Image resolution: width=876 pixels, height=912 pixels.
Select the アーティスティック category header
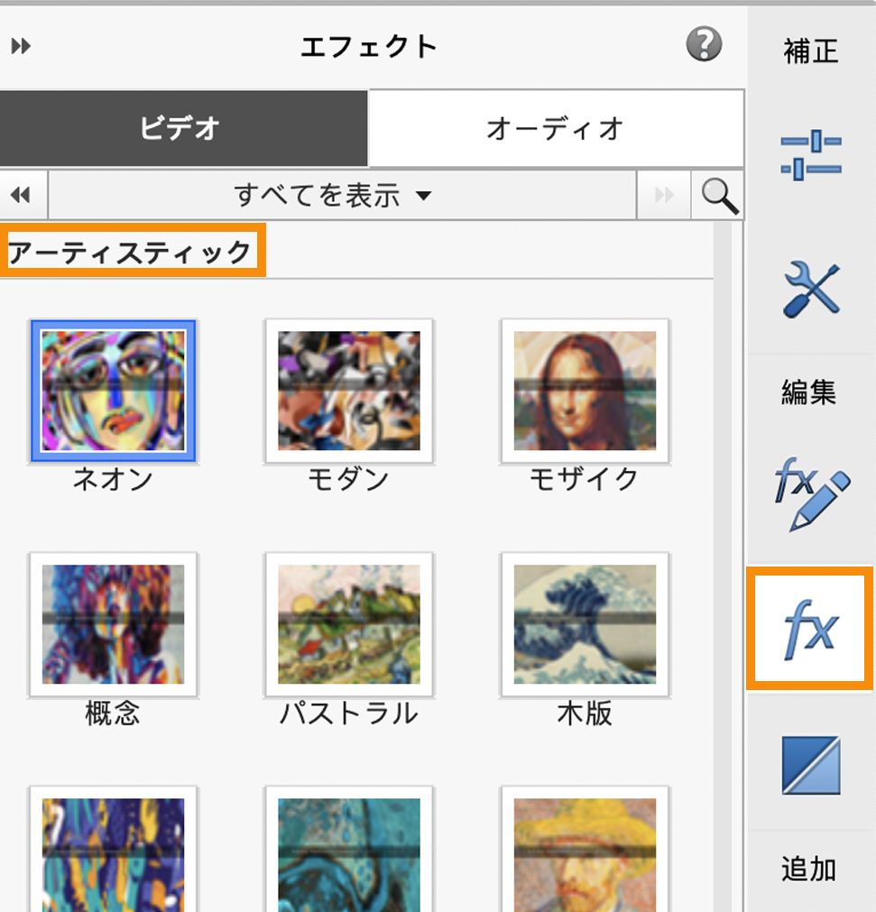130,252
